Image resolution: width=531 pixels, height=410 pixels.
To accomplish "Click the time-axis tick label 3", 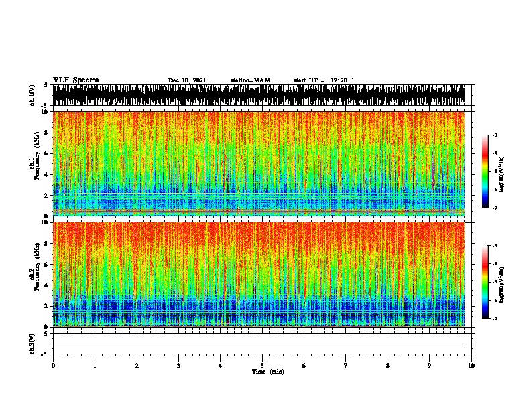I will click(x=178, y=366).
